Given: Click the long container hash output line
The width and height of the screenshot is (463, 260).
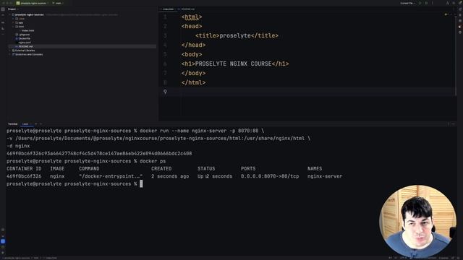Looking at the screenshot, I should click(x=99, y=154).
